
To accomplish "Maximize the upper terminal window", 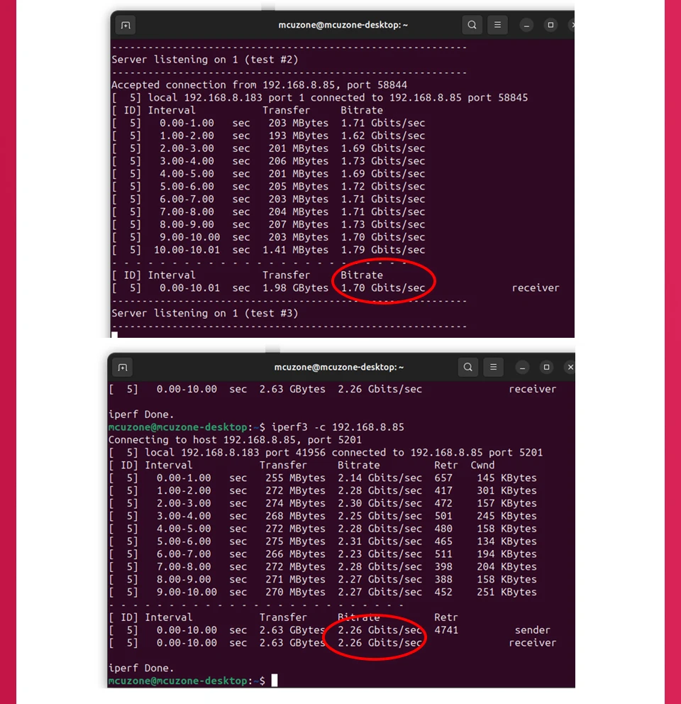I will 550,25.
